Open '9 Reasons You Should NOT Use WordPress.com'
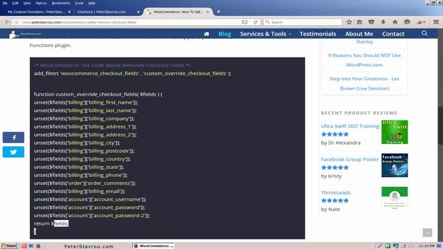Screen dimensions: 443x249 pos(365,60)
